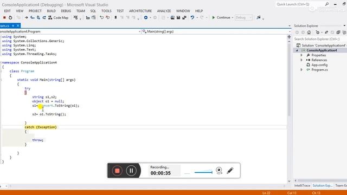
Task: Open the Navigate Backward history dropdown
Action: pyautogui.click(x=150, y=18)
